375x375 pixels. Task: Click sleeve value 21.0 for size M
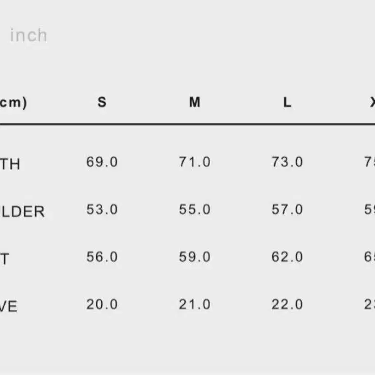tap(195, 304)
